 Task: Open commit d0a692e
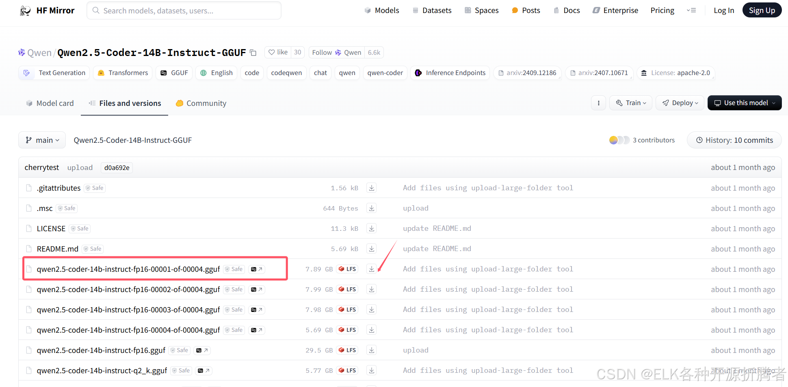[117, 168]
